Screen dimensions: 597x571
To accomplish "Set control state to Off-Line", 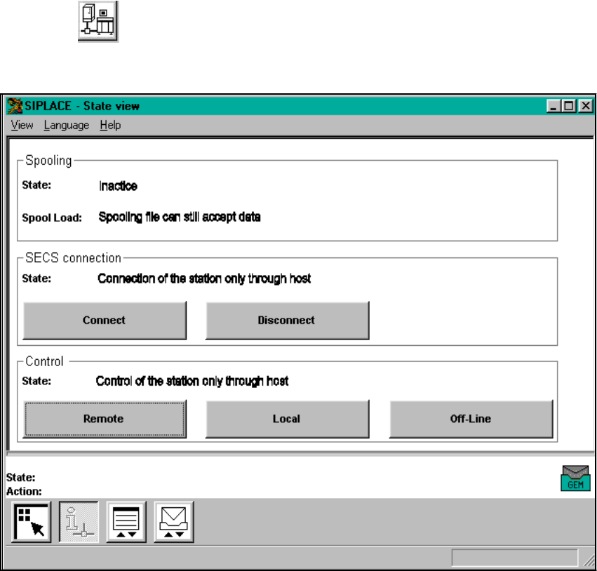I will pos(471,419).
